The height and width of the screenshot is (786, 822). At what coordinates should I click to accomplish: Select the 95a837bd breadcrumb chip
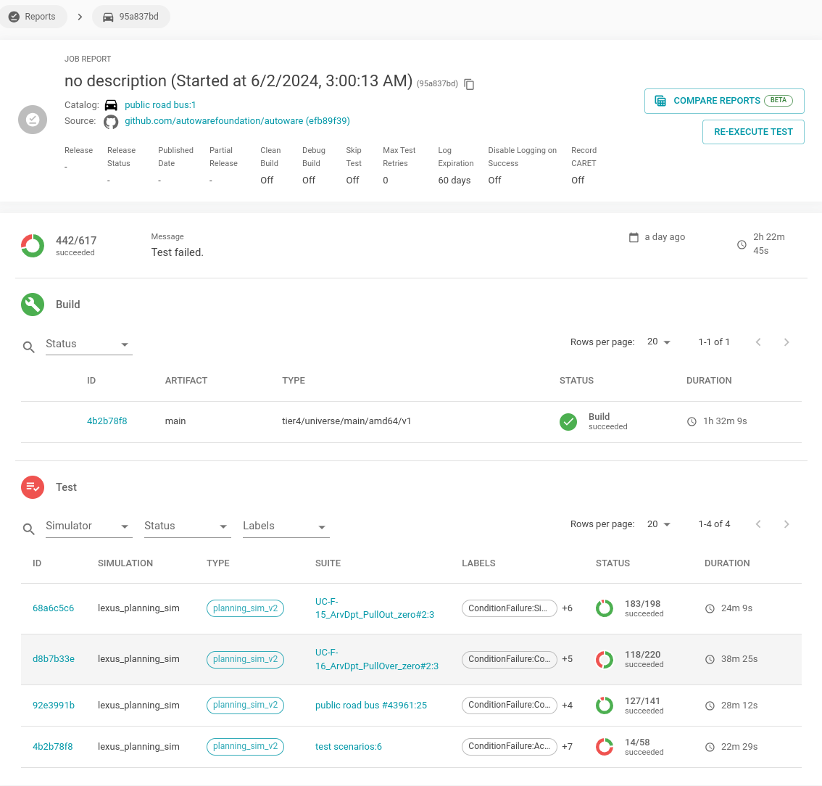(130, 17)
